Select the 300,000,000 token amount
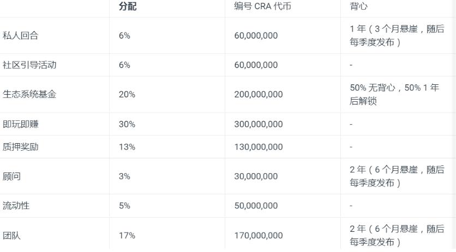456x252 pixels. coord(259,124)
